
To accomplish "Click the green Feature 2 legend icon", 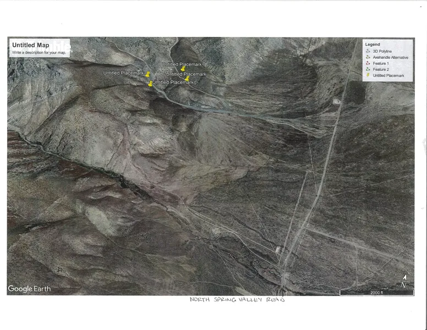I will [368, 69].
